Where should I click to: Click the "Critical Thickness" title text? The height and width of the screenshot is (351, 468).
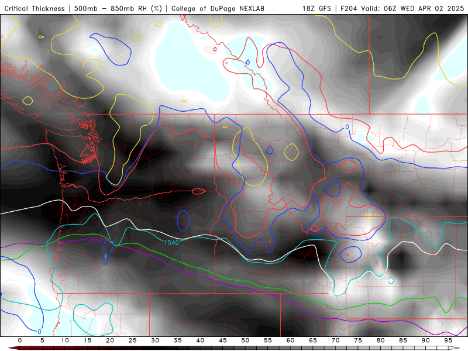click(35, 9)
